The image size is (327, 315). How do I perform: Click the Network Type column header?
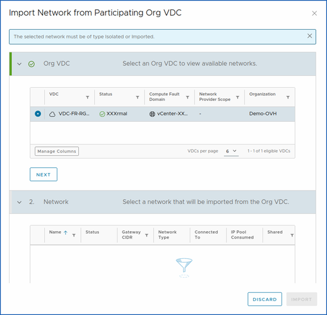(x=167, y=235)
